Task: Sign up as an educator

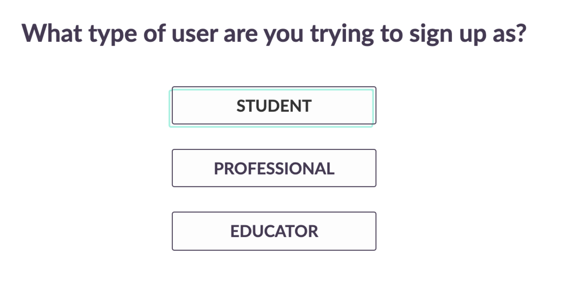Action: click(x=274, y=231)
